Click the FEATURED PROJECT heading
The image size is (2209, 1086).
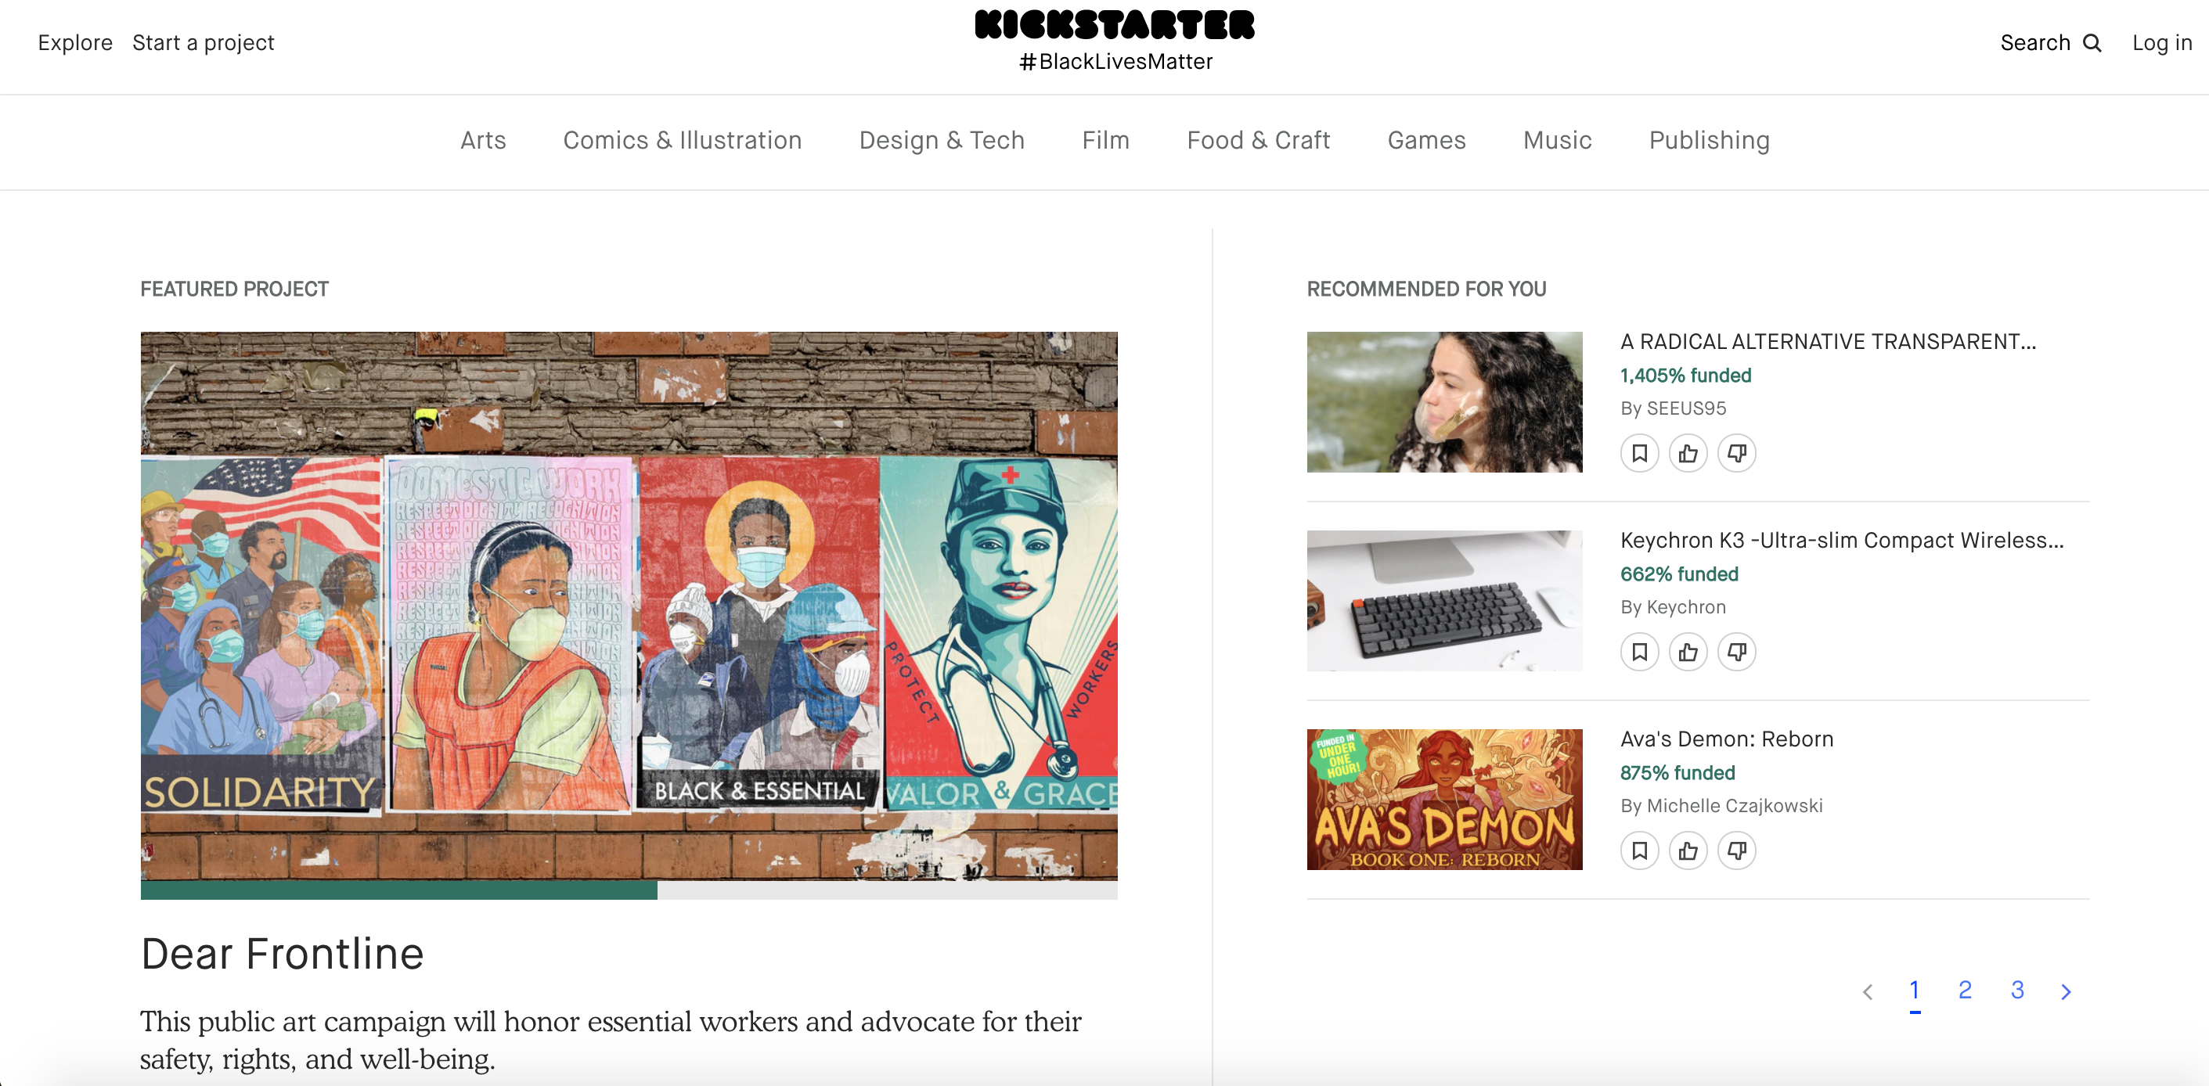234,289
